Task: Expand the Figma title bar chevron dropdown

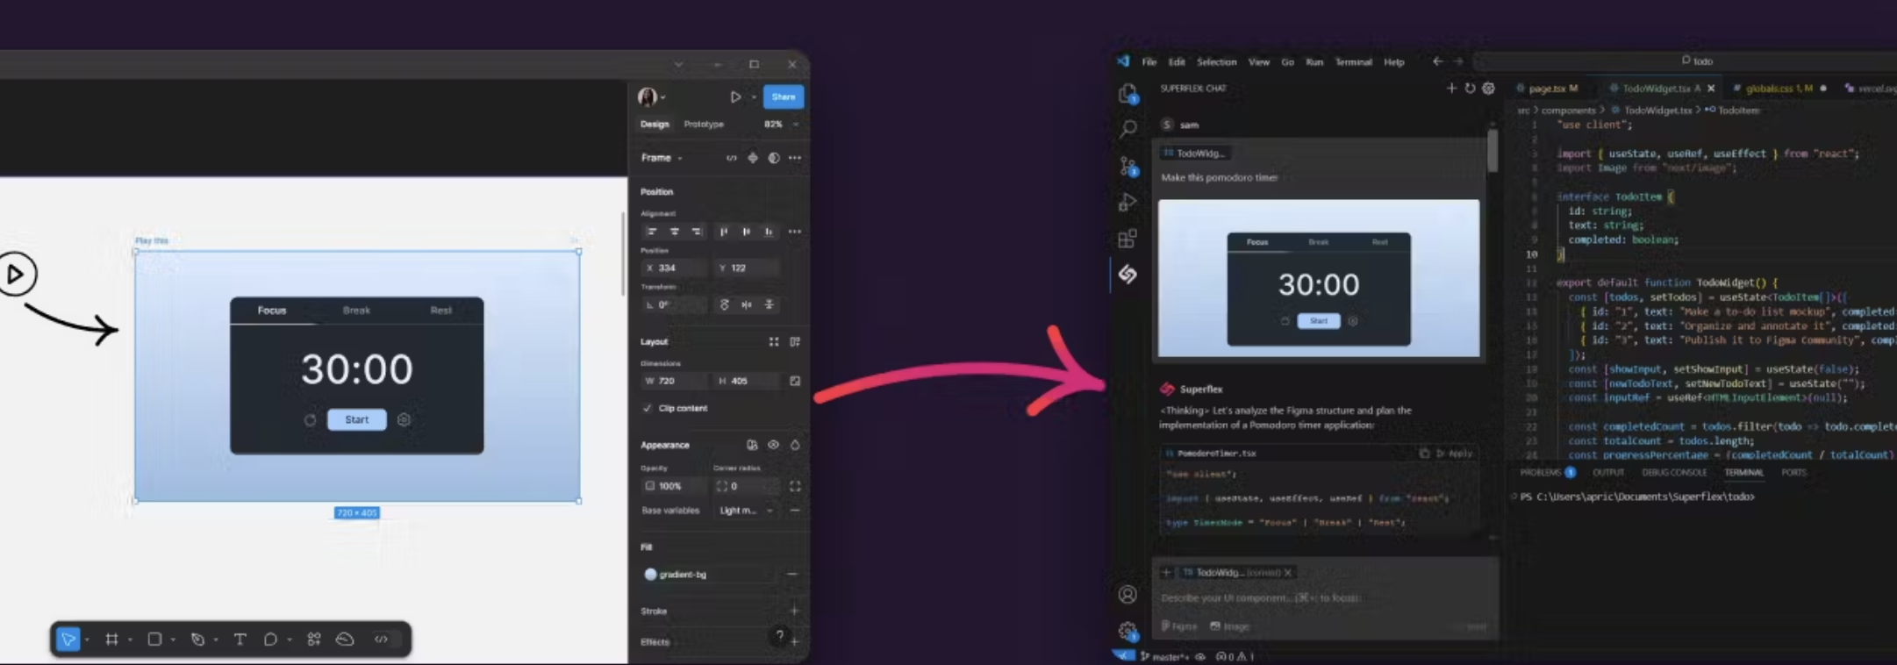Action: pos(678,64)
